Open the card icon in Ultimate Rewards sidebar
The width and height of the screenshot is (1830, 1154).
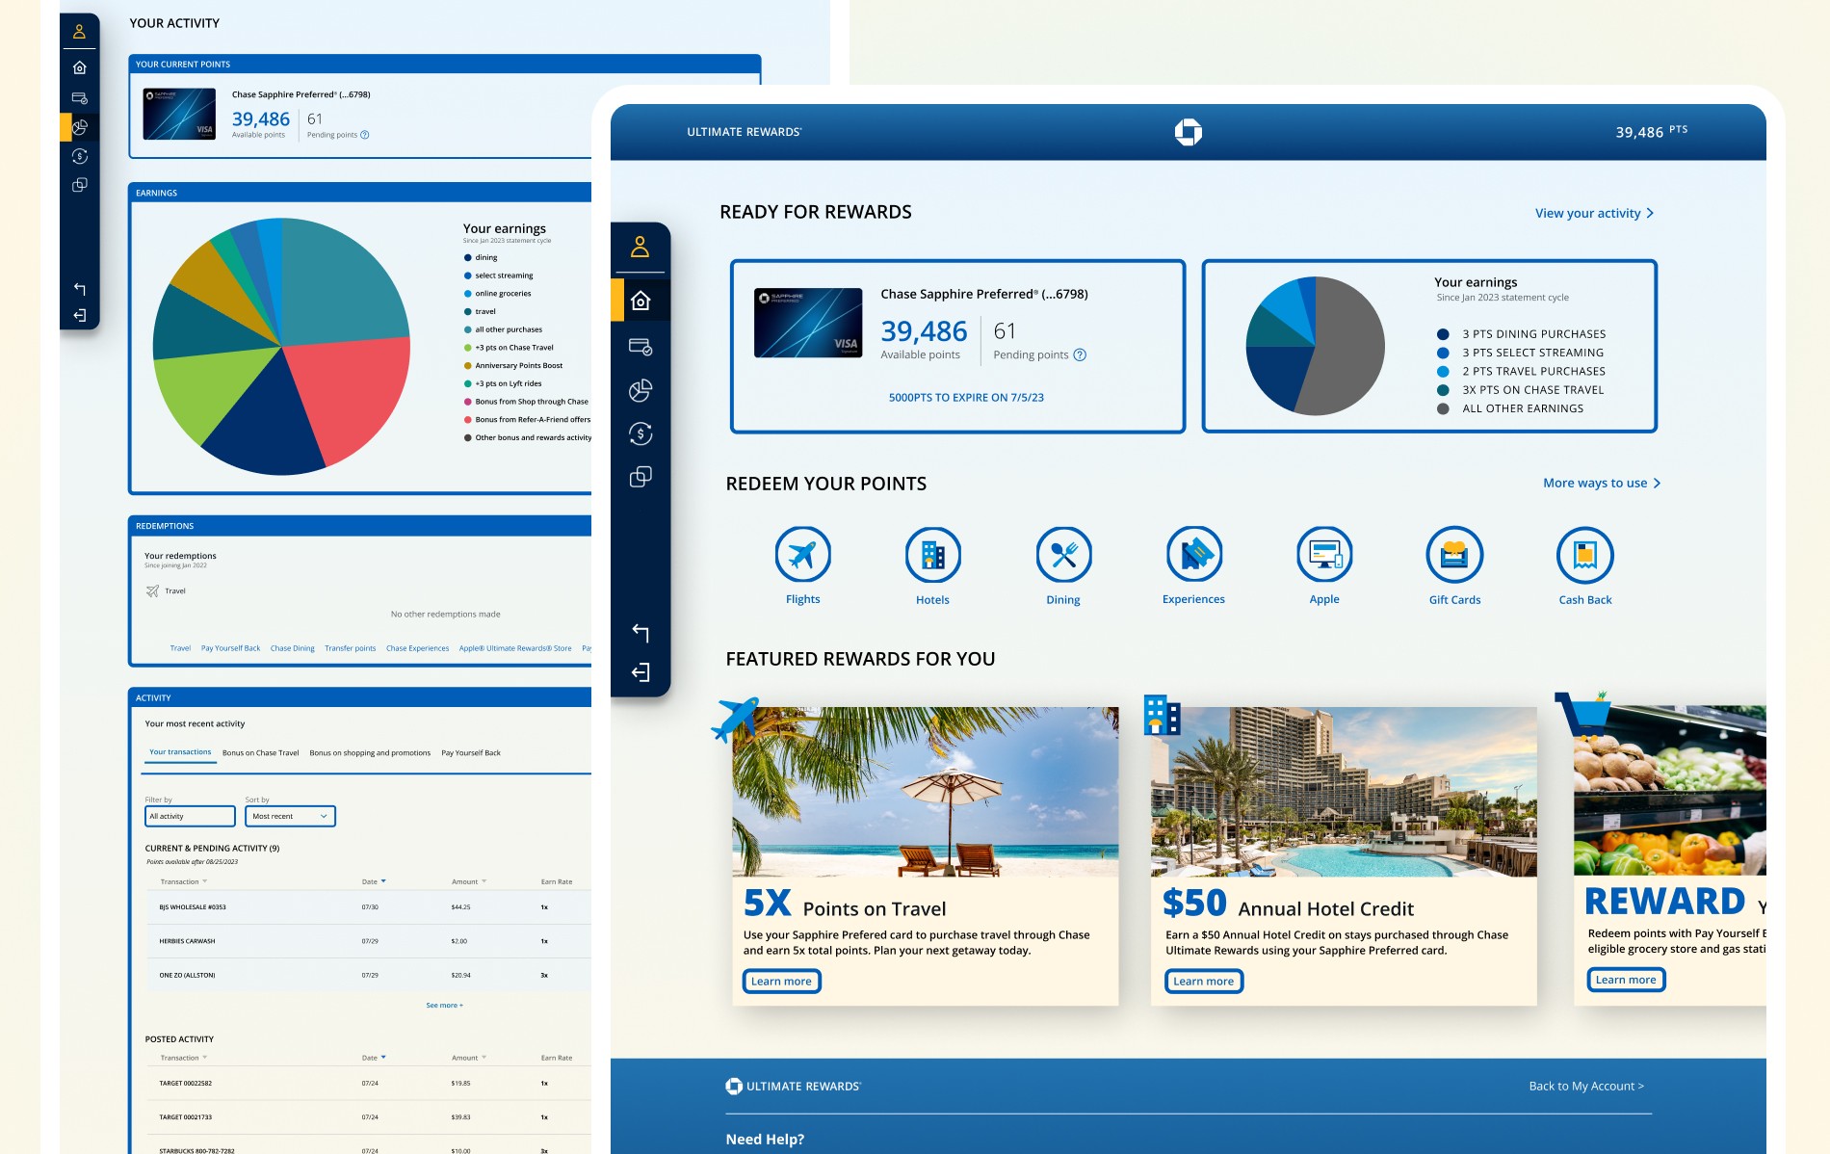click(640, 346)
